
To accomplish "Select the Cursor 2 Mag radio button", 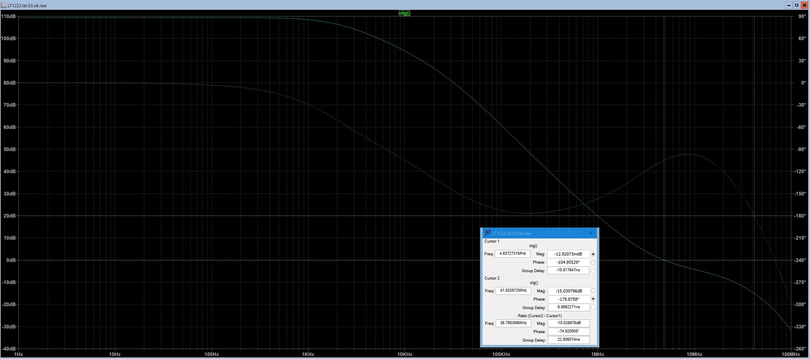I will pyautogui.click(x=593, y=291).
